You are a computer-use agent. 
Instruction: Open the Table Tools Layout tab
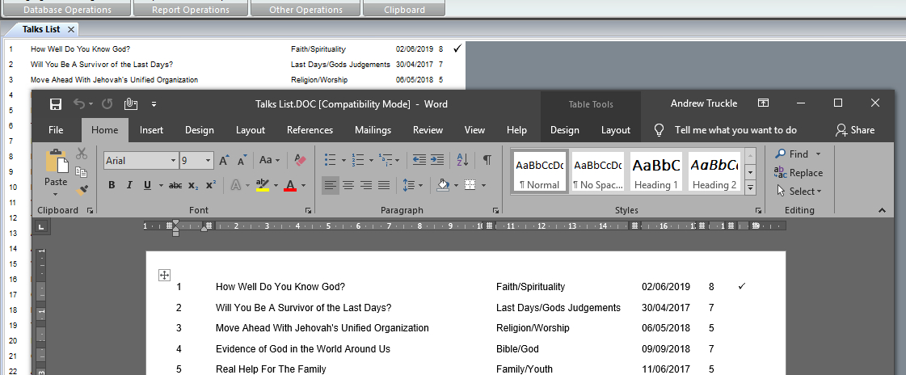[x=615, y=130]
